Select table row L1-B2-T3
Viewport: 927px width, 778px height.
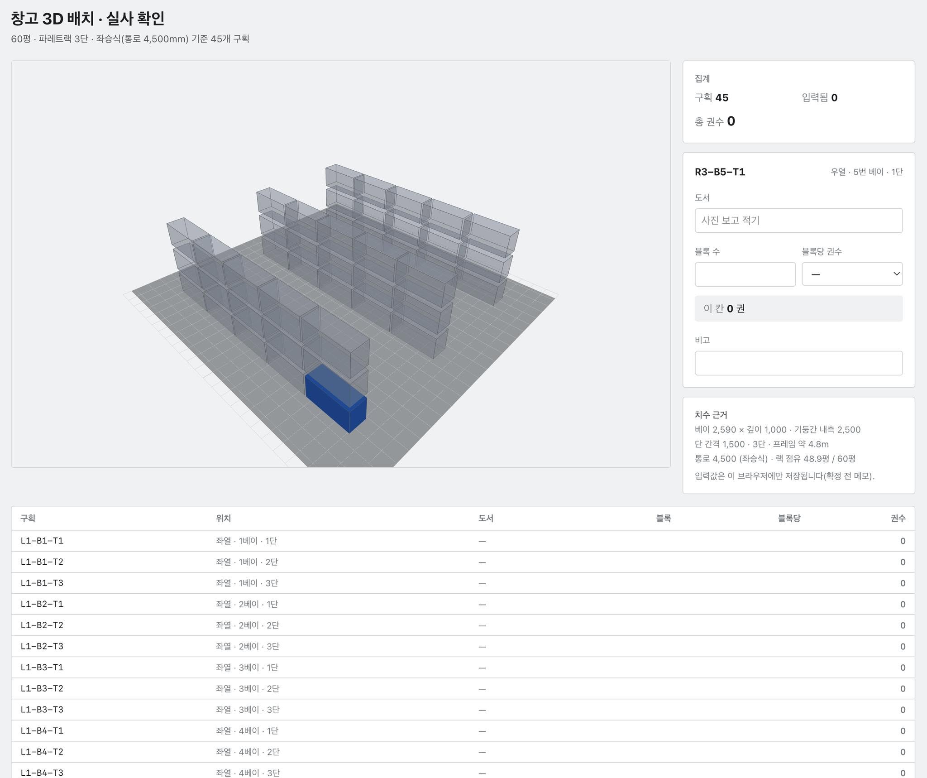pos(463,646)
